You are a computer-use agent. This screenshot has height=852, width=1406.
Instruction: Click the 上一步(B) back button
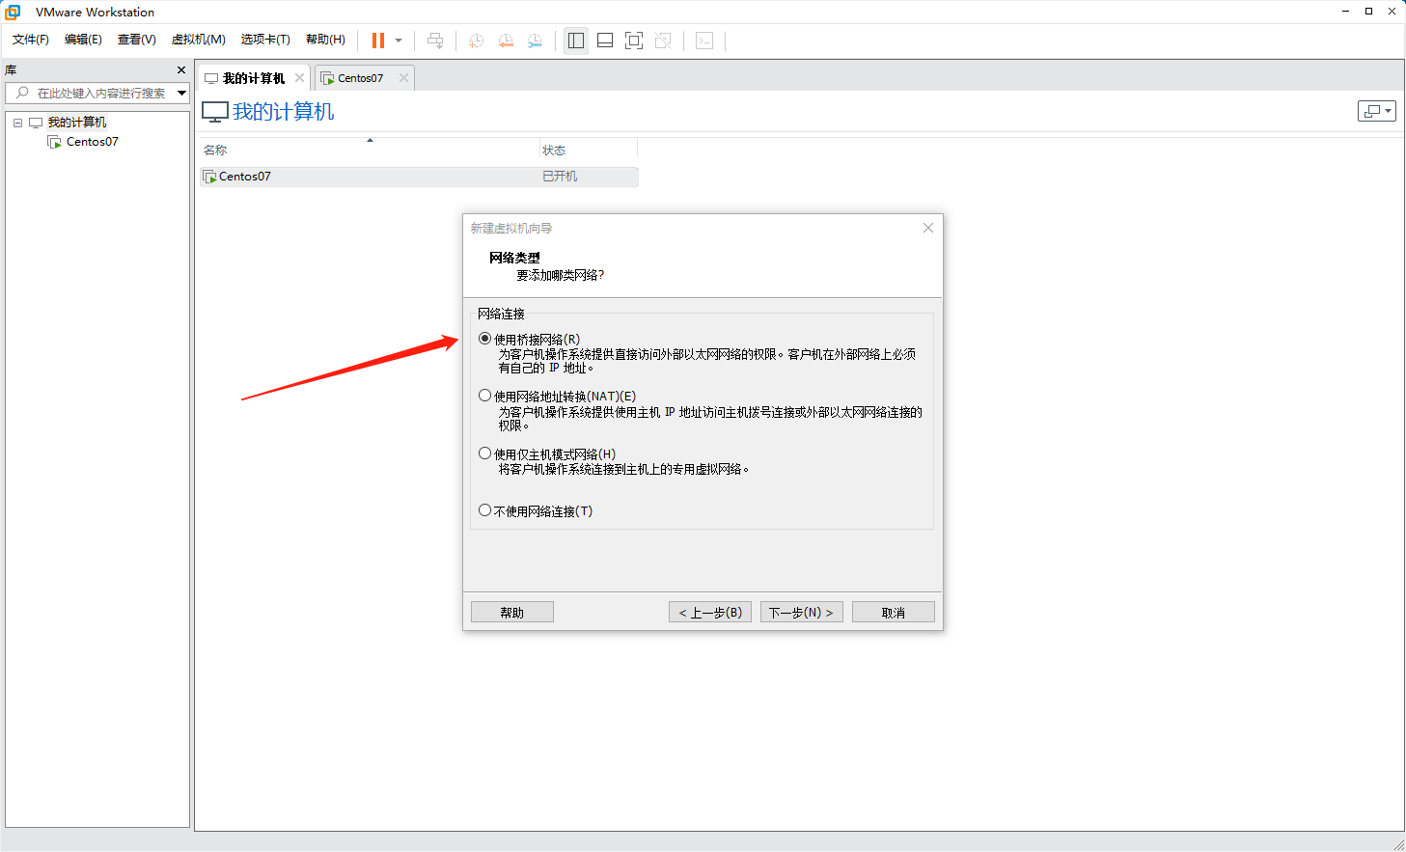pos(710,613)
